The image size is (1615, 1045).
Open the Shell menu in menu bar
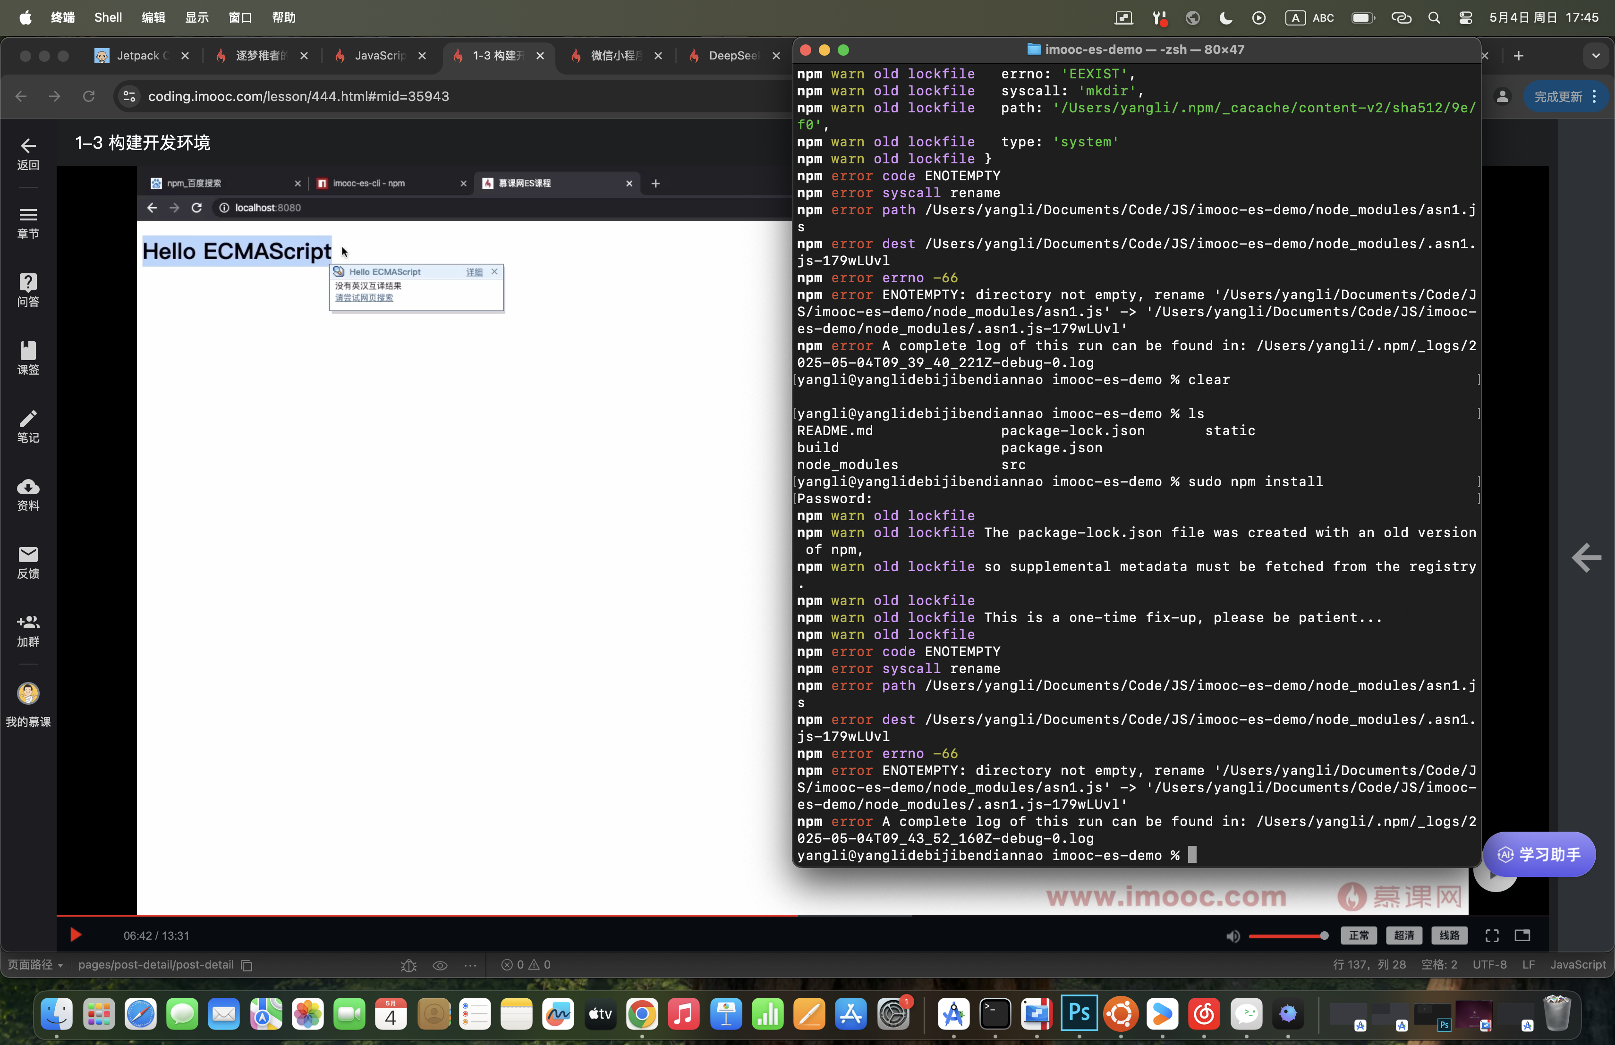[x=108, y=17]
